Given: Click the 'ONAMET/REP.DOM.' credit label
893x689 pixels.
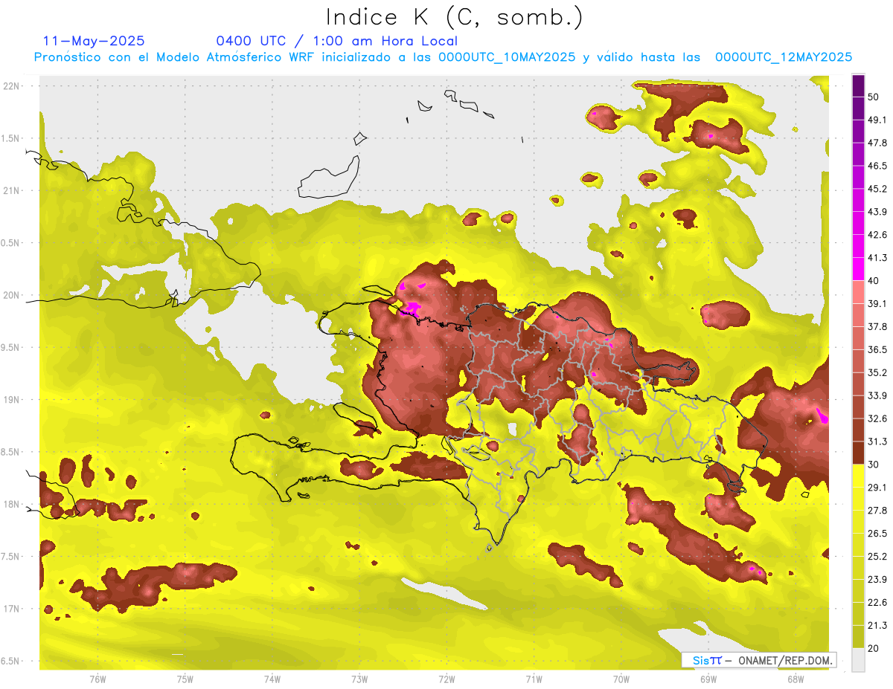Looking at the screenshot, I should click(x=784, y=660).
